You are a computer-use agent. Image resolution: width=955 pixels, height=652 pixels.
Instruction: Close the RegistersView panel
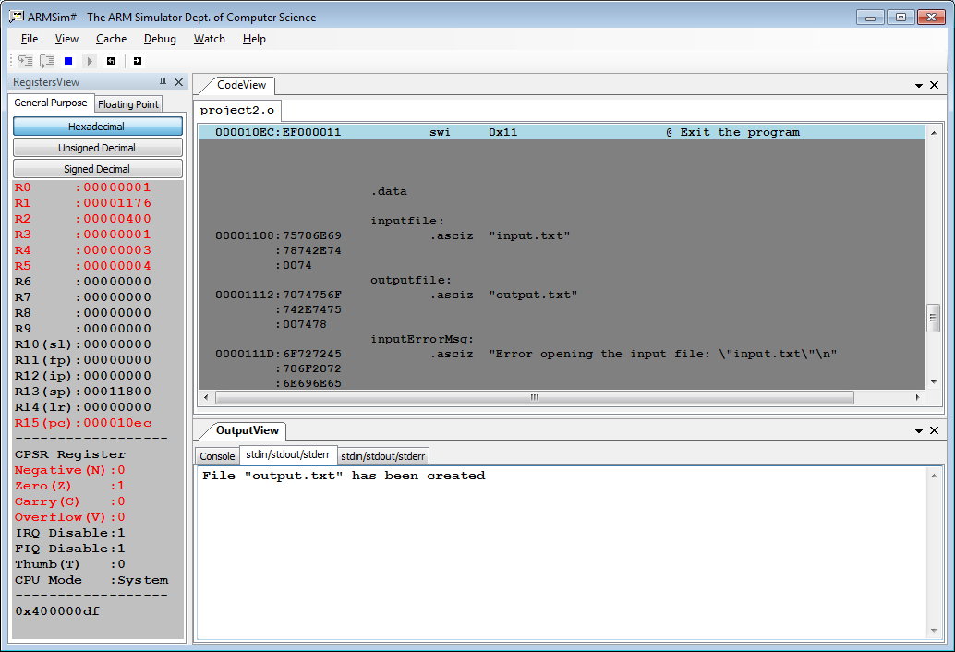point(179,82)
